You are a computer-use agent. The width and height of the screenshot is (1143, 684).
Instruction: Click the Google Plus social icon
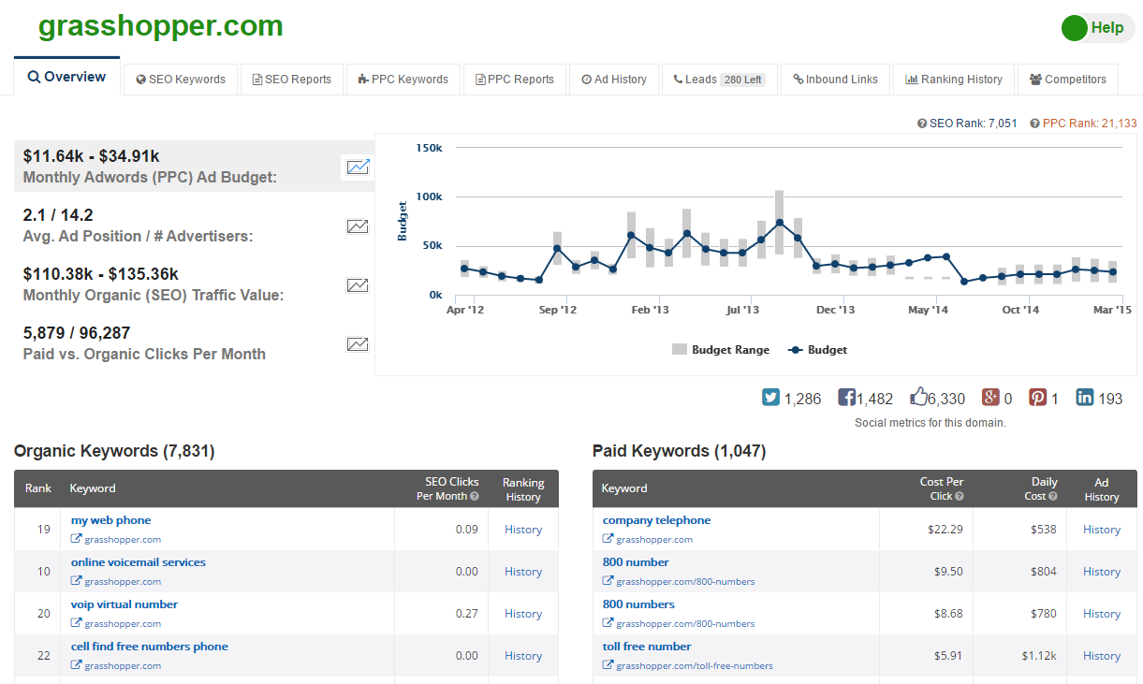990,398
